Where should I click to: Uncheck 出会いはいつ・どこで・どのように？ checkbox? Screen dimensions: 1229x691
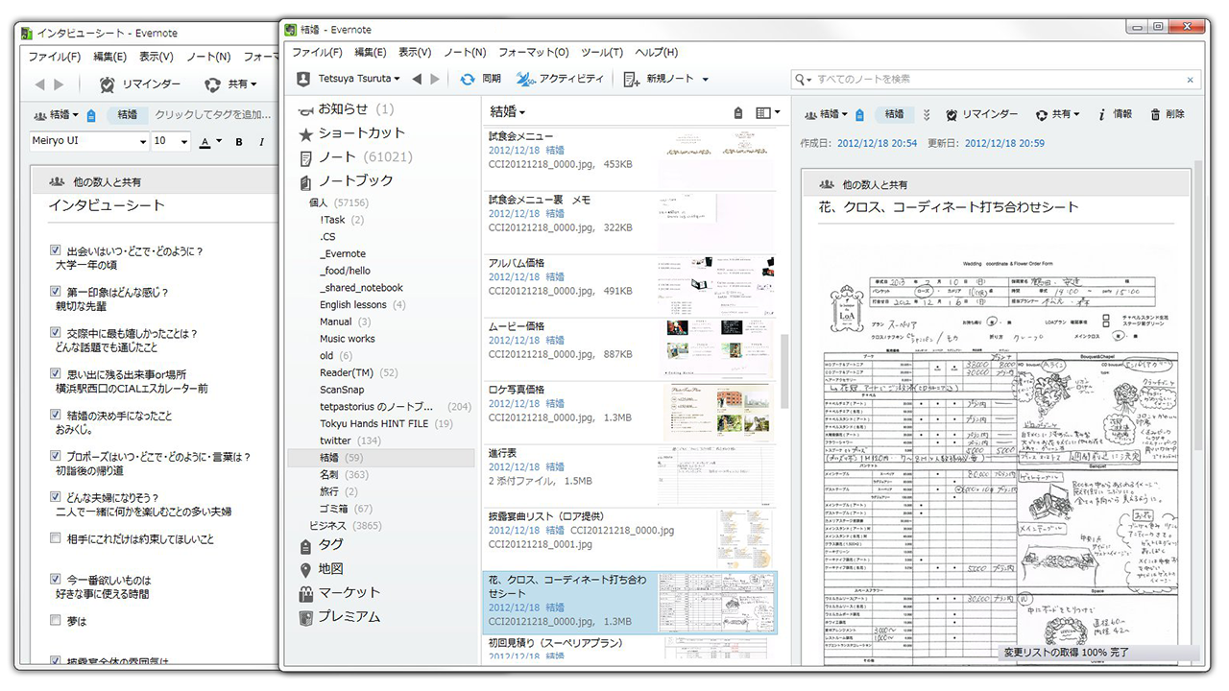click(x=56, y=251)
